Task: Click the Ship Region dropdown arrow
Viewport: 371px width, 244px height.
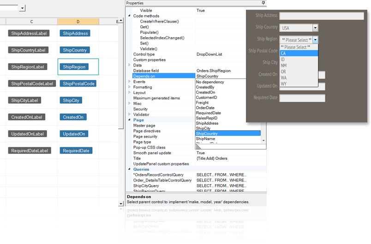Action: click(x=315, y=40)
